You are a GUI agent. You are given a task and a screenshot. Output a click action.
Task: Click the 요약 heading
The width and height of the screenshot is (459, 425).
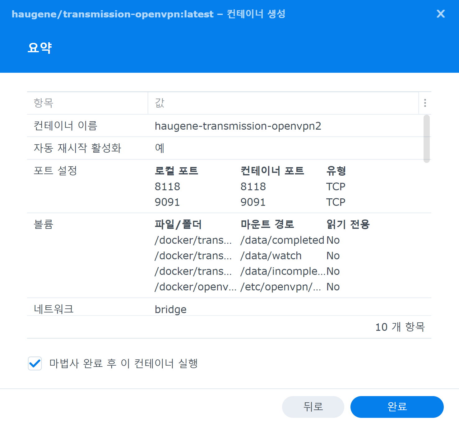(x=39, y=48)
